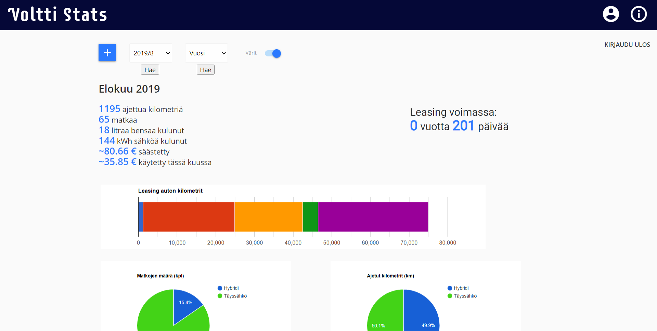Click the Elokuu 2019 heading
This screenshot has width=657, height=331.
click(129, 89)
